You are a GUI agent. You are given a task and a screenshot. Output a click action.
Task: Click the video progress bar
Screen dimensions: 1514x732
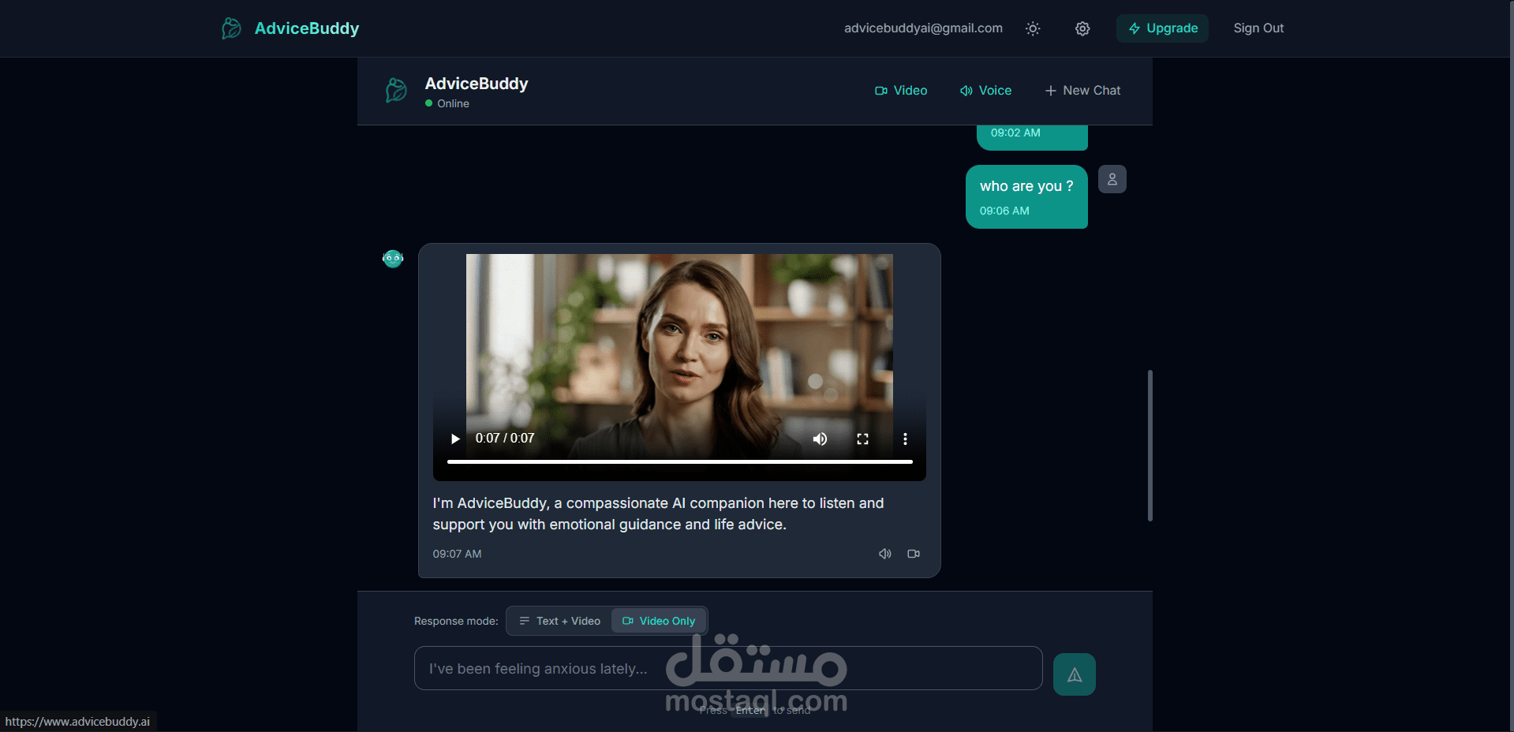click(679, 461)
